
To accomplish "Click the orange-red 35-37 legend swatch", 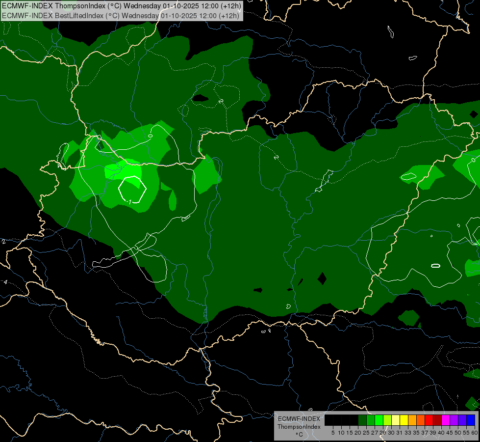I will 421,420.
